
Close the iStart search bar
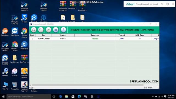(x=173, y=4)
